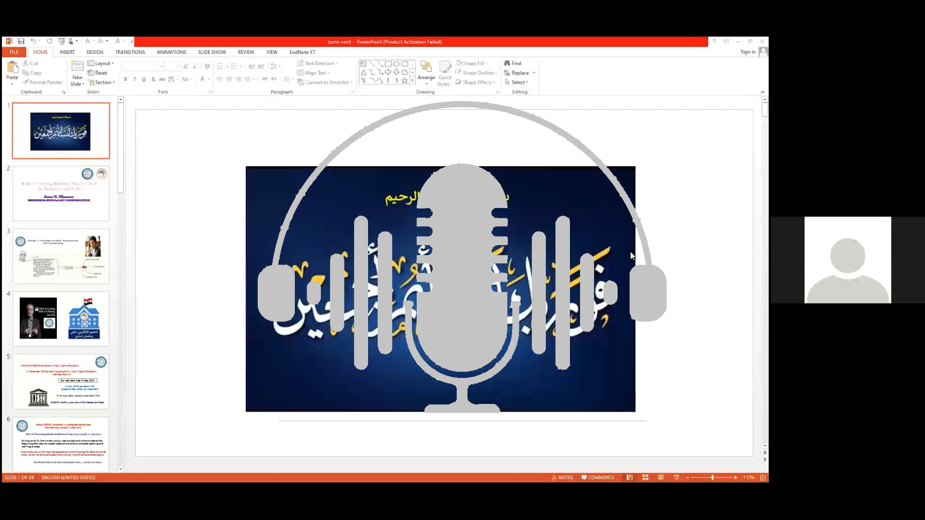Screen dimensions: 925x520
Task: Switch to Slide Sorter view icon
Action: (645, 477)
